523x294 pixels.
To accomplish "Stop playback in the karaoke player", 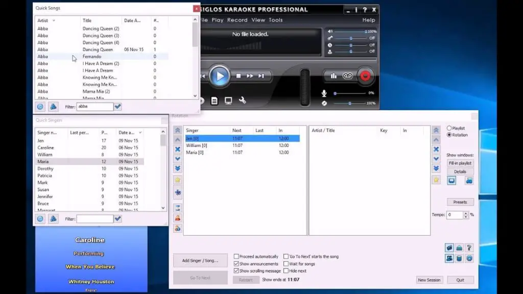I will (x=238, y=76).
